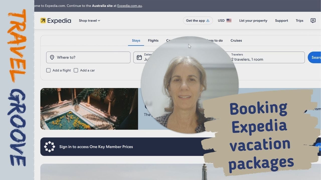The height and width of the screenshot is (180, 321).
Task: Click the One Key member diamond icon
Action: click(49, 147)
